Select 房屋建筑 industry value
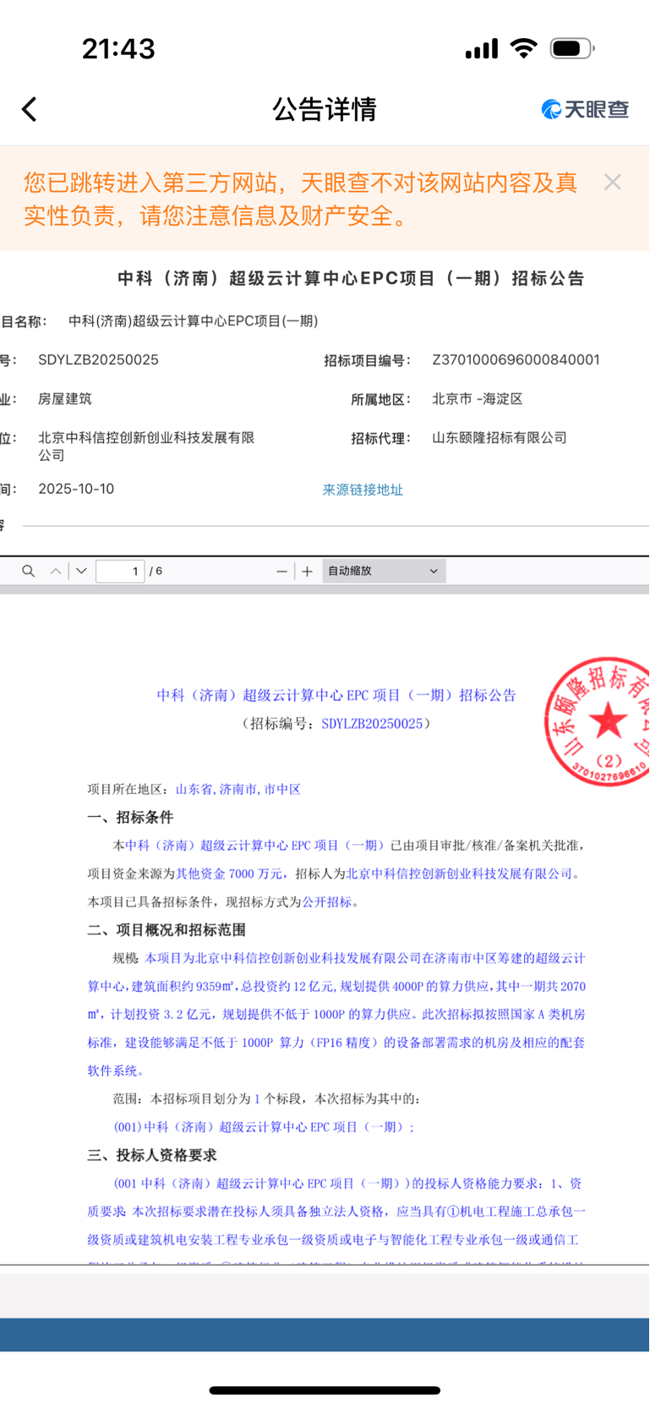Viewport: 650px width, 1408px height. 65,398
